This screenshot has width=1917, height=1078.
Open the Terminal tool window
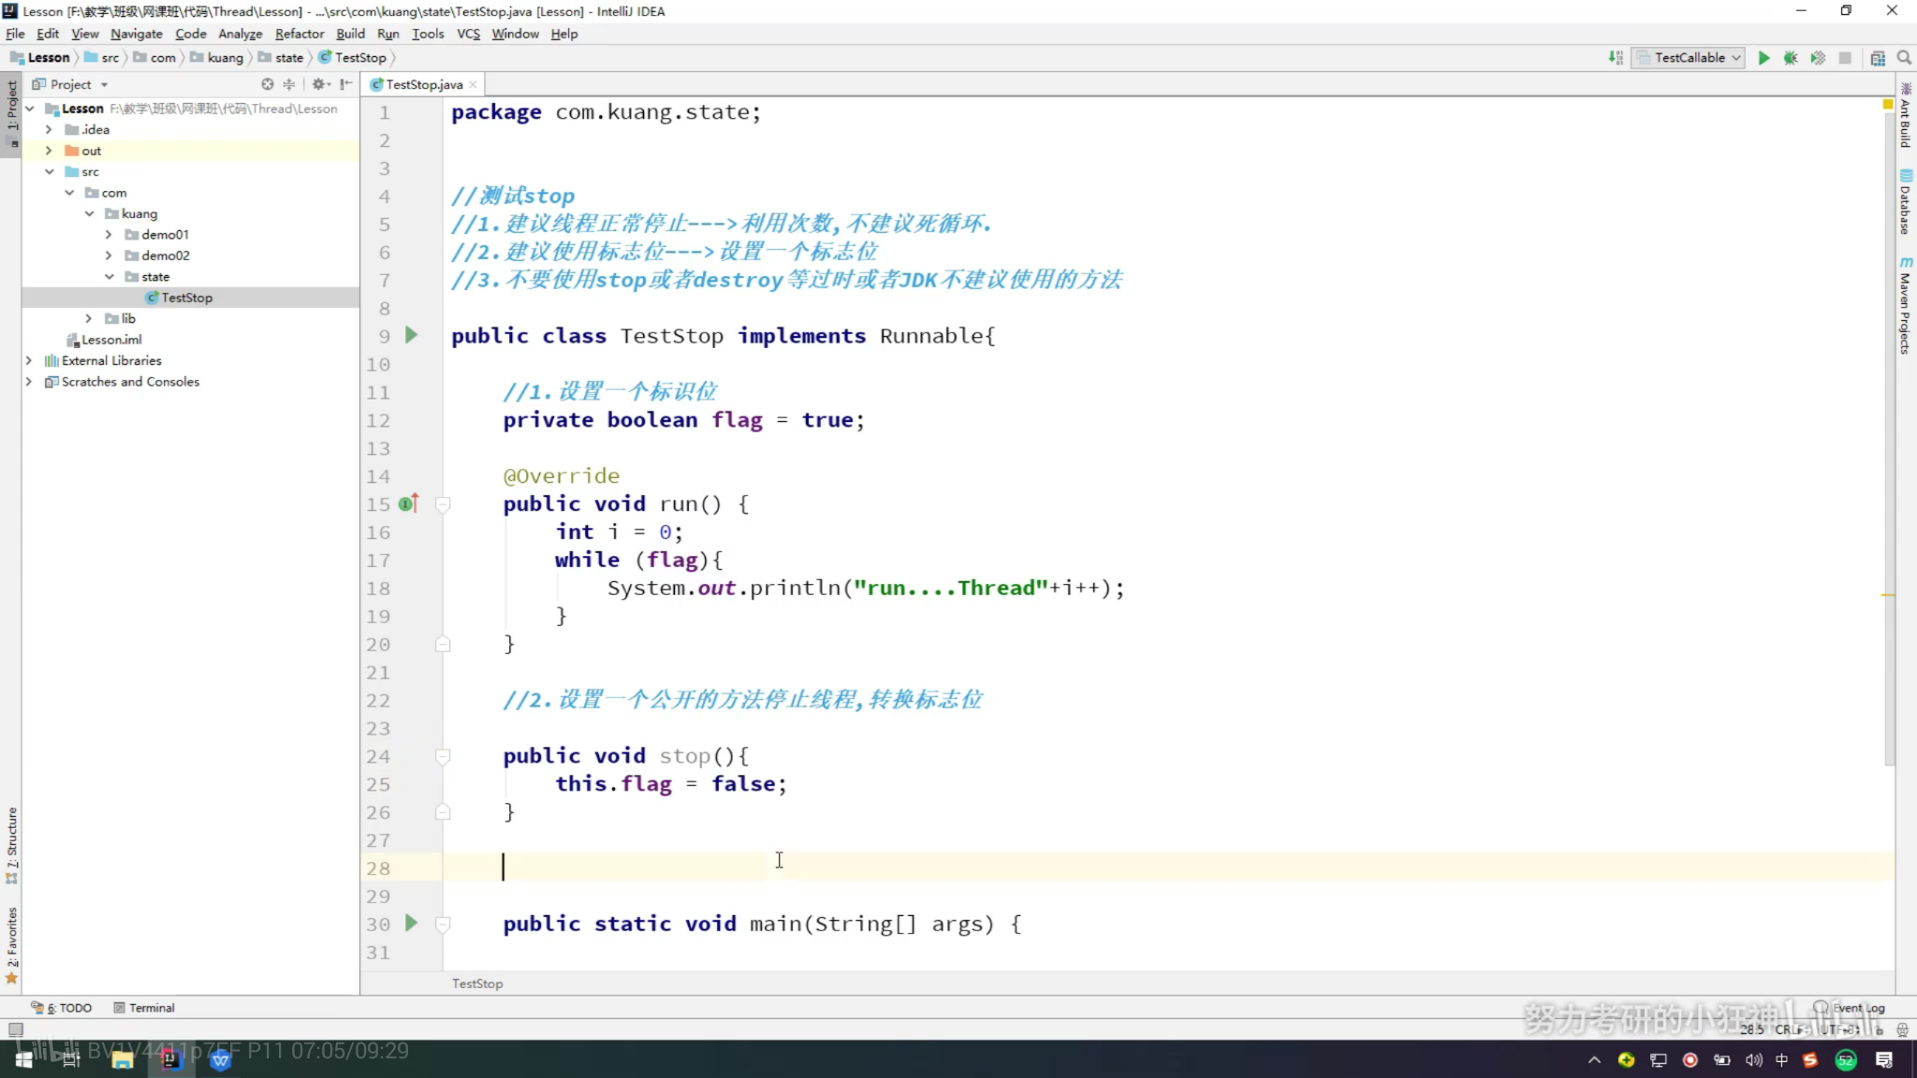click(144, 1008)
